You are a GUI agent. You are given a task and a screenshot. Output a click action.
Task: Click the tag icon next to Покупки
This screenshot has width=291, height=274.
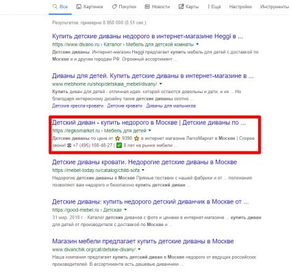(114, 7)
